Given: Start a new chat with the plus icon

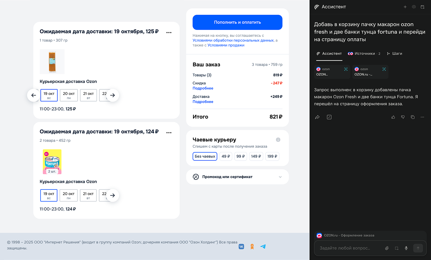Looking at the screenshot, I should [405, 7].
